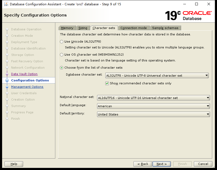Image resolution: width=217 pixels, height=170 pixels.
Task: Click the Cancel button
Action: point(203,164)
